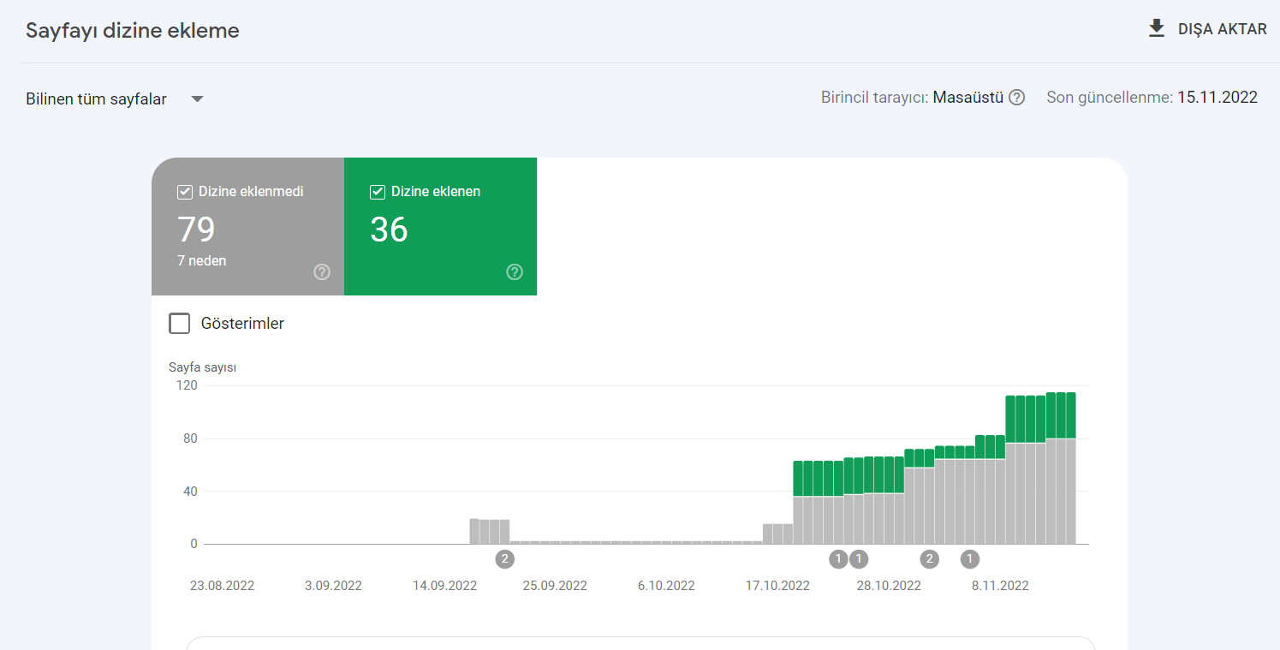1280x650 pixels.
Task: Click the 7 neden text
Action: point(202,261)
